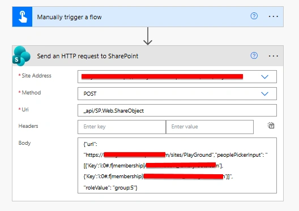Screen dimensions: 299x211
Task: Open help for Manually trigger a flow
Action: tap(254, 16)
